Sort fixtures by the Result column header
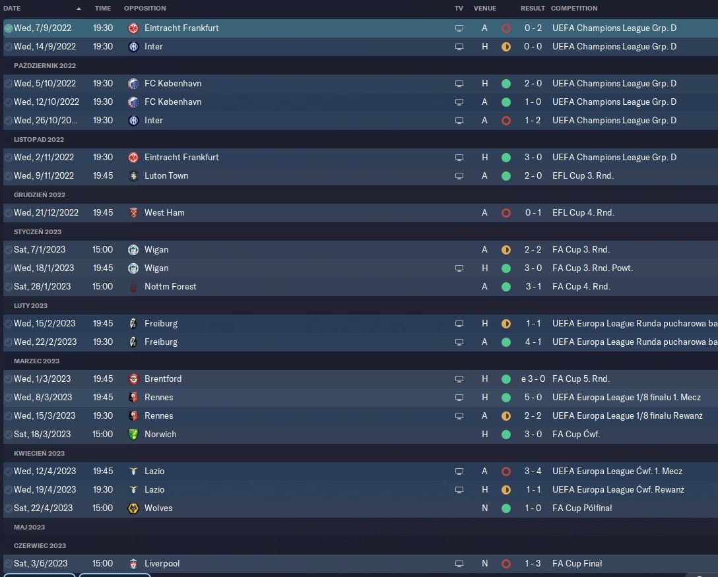 [533, 9]
